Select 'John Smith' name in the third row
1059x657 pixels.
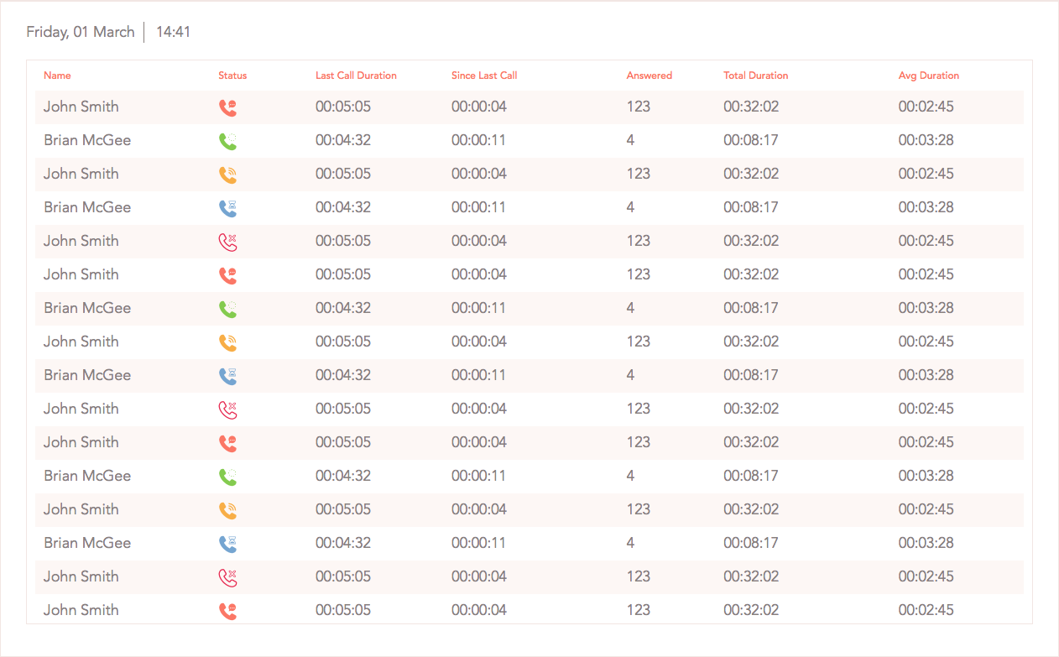point(81,174)
